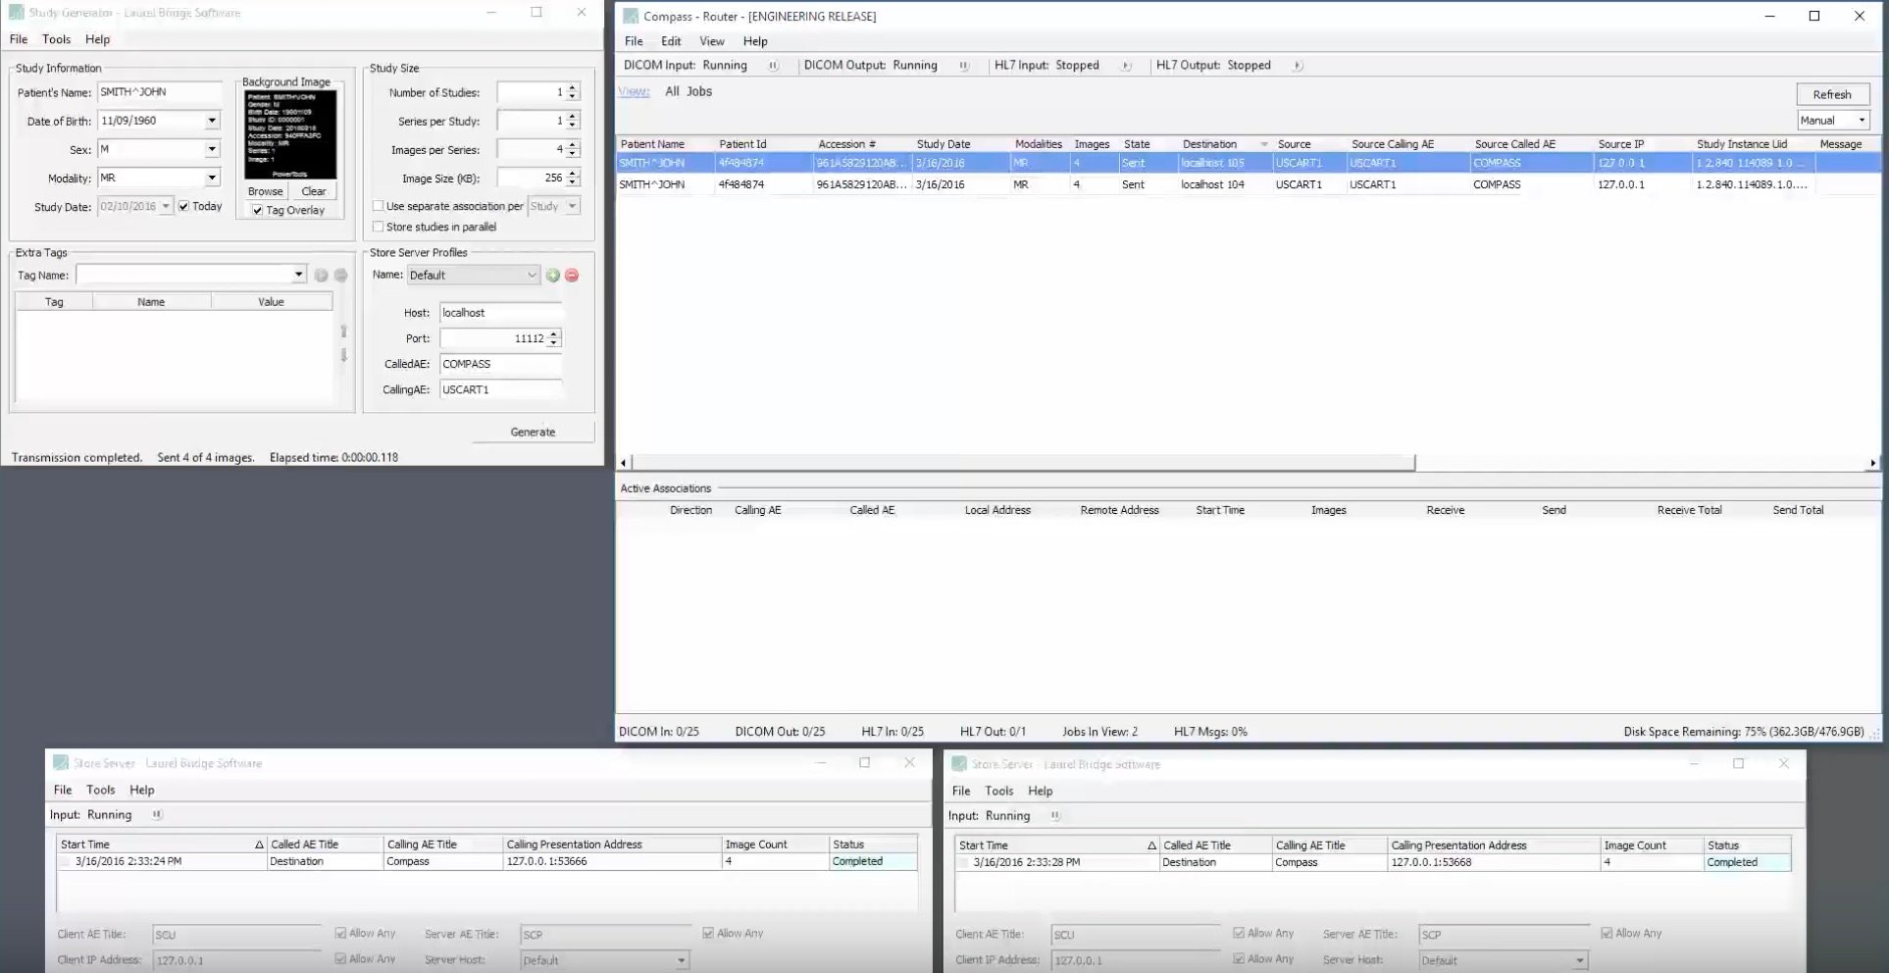The image size is (1889, 973).
Task: Click CalledAE field showing COMPASS
Action: [500, 364]
